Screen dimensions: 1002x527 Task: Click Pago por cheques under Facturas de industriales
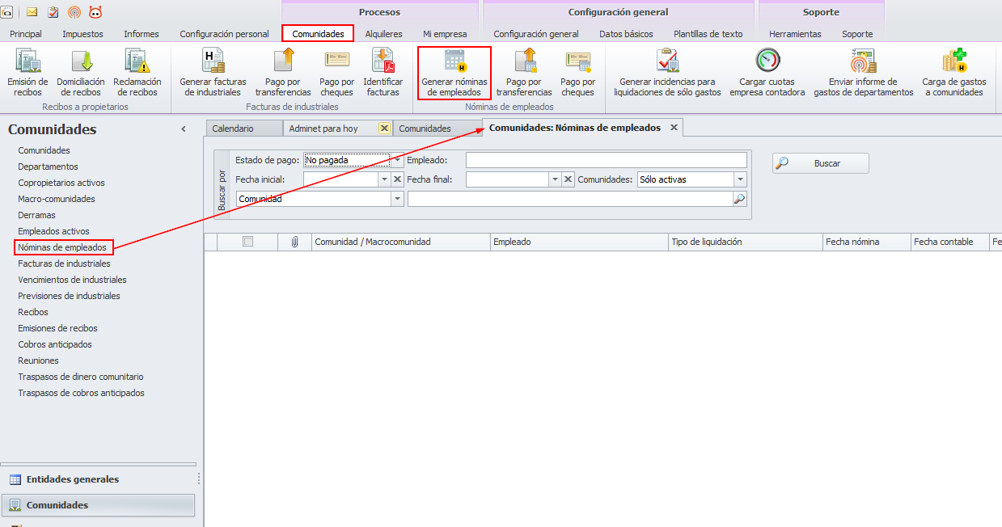(336, 73)
